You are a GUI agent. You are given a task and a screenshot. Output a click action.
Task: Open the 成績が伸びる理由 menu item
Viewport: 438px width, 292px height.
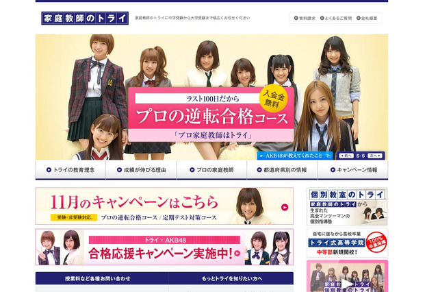click(x=142, y=170)
